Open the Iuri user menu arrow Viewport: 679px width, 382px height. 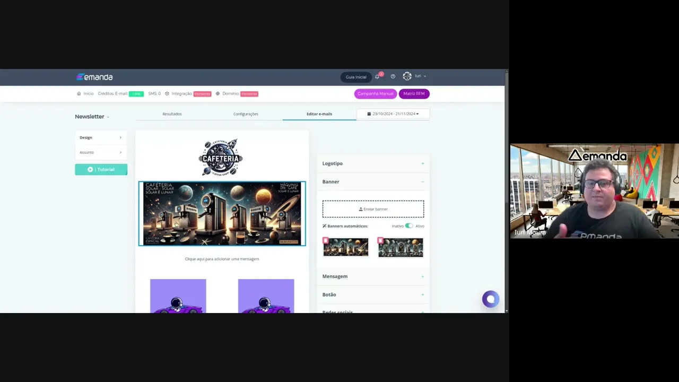pos(425,76)
